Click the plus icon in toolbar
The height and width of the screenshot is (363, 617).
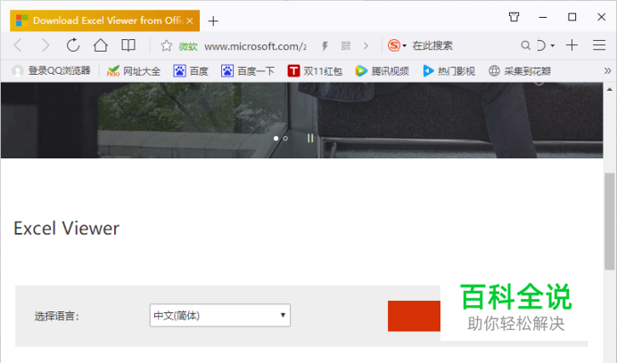[x=572, y=45]
